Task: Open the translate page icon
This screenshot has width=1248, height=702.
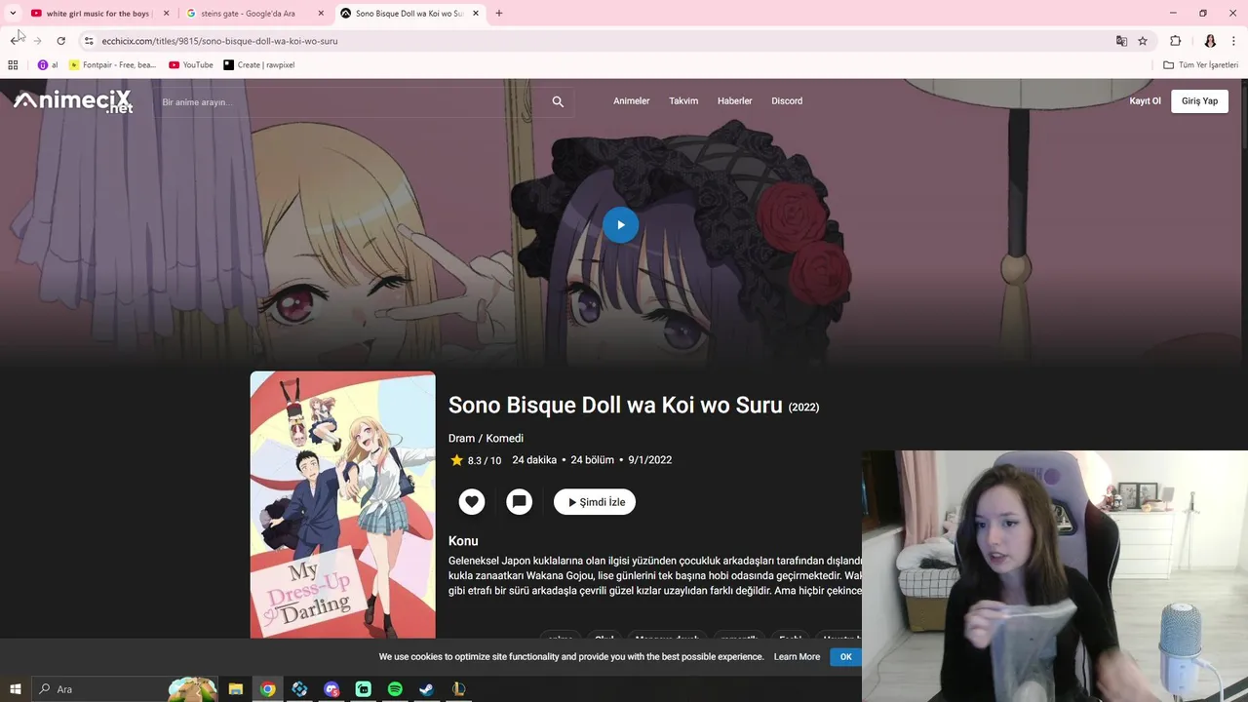Action: click(1121, 41)
